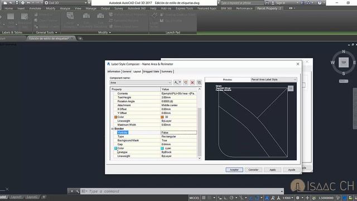Click the add layout plus icon
This screenshot has width=357, height=201.
tap(44, 197)
